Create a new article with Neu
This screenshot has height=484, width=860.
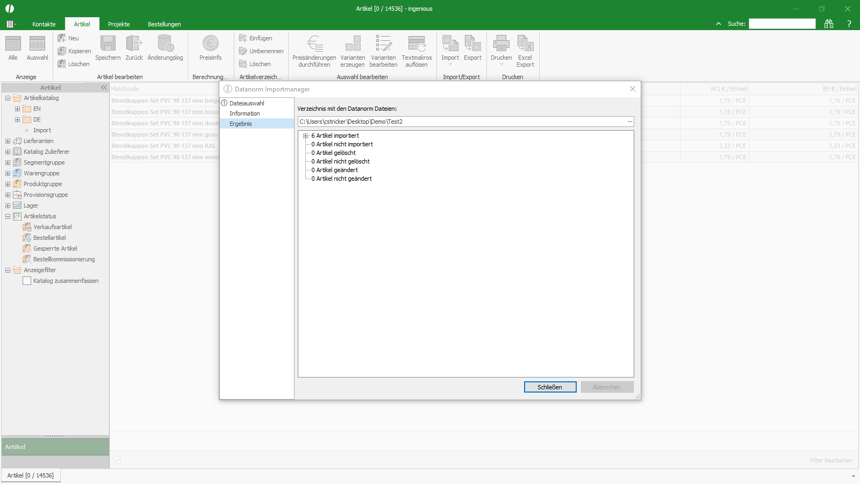[68, 38]
